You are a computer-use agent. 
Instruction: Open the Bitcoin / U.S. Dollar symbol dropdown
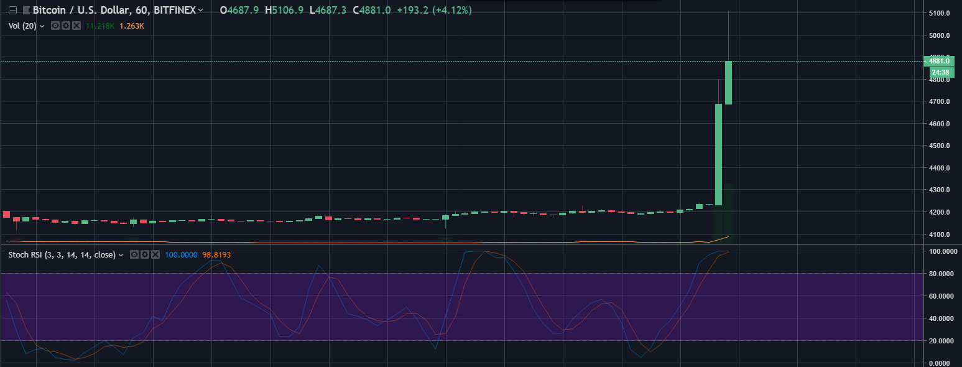tap(200, 11)
